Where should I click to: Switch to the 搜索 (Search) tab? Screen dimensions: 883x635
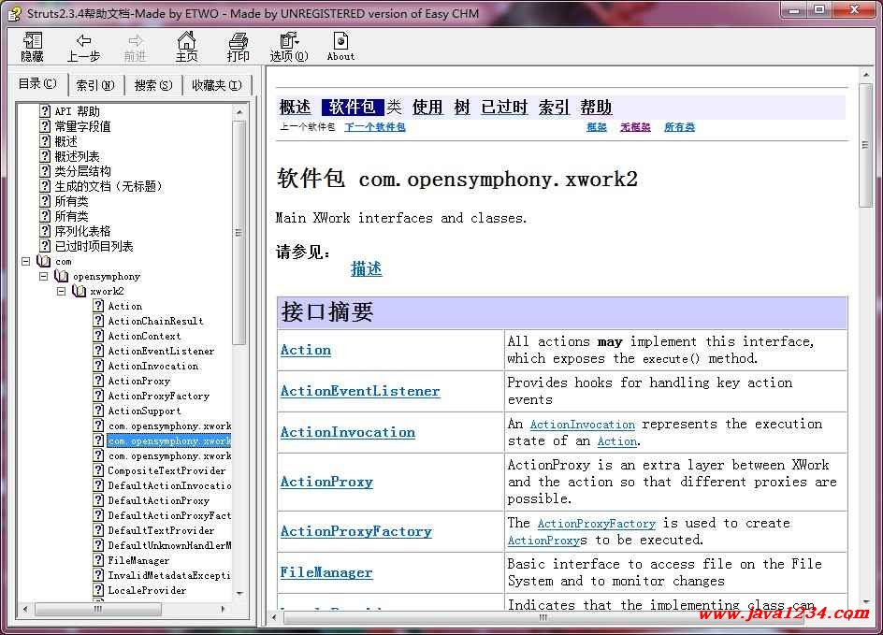pos(152,85)
